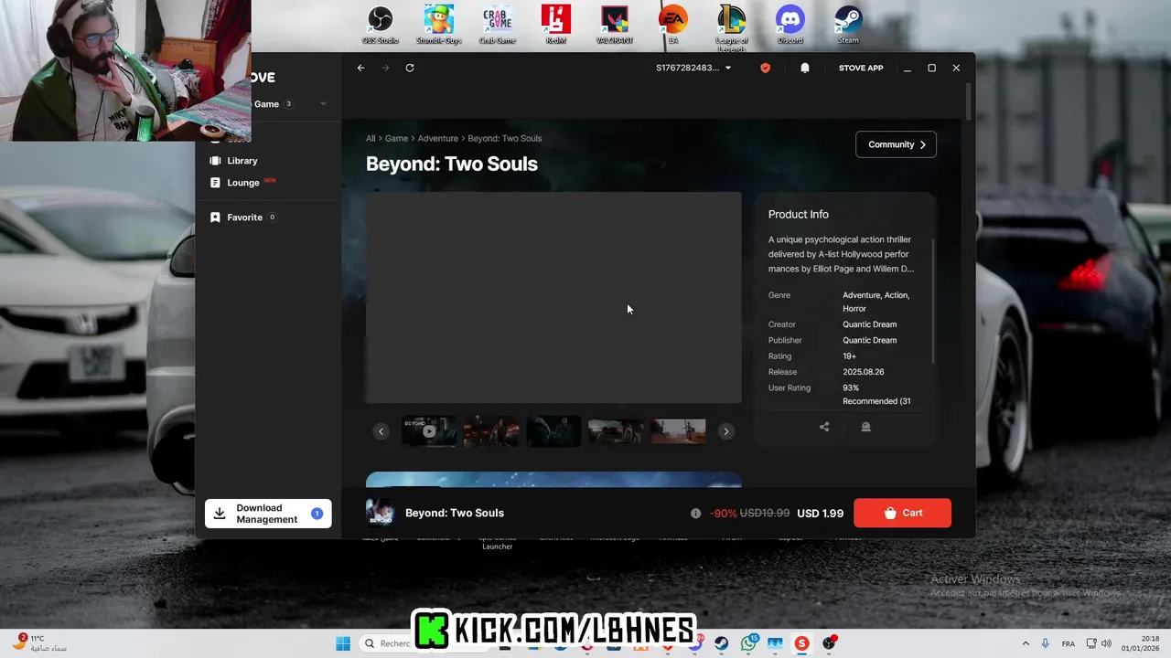Open VALORANT desktop shortcut
1171x658 pixels.
615,25
